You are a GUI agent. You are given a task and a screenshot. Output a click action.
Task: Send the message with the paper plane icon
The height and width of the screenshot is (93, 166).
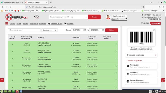[126, 19]
